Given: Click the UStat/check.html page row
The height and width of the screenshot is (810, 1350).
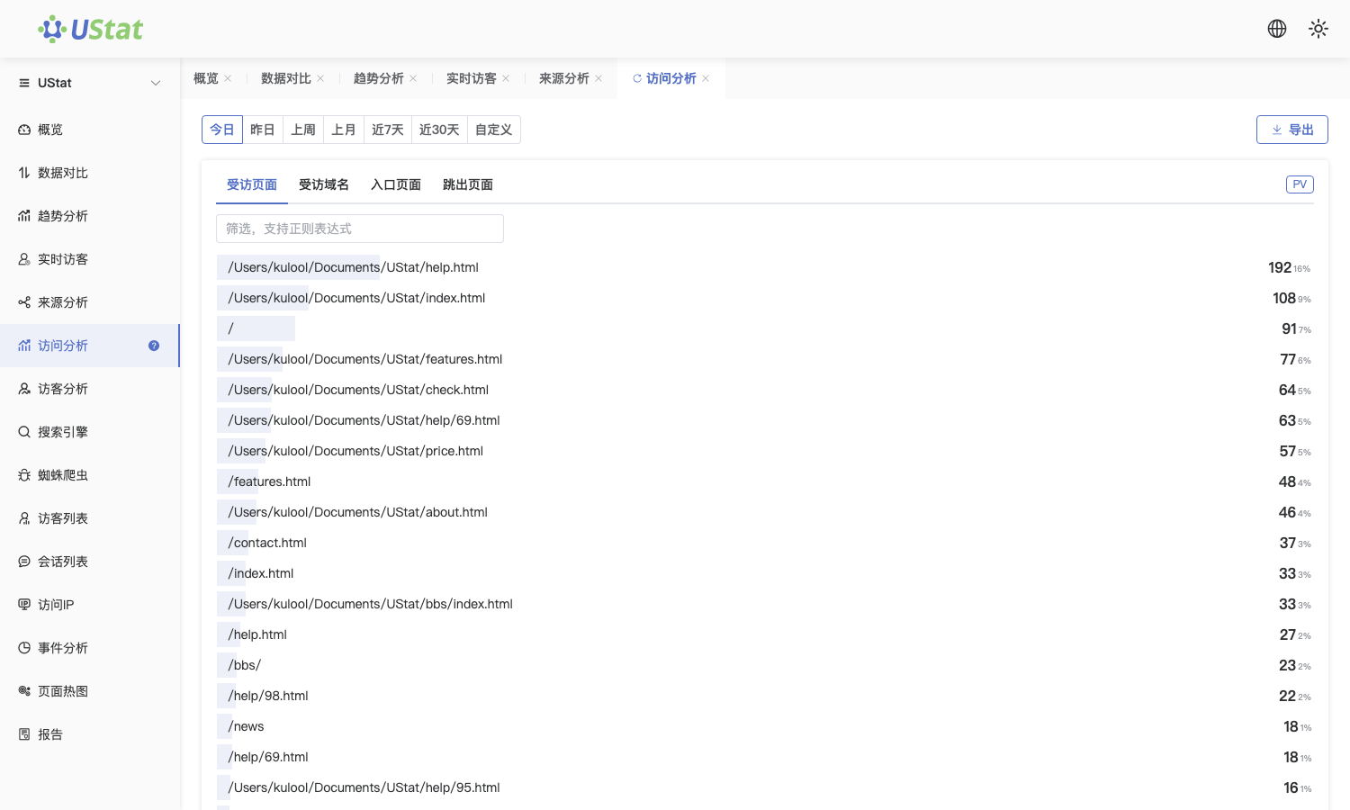Looking at the screenshot, I should 765,390.
